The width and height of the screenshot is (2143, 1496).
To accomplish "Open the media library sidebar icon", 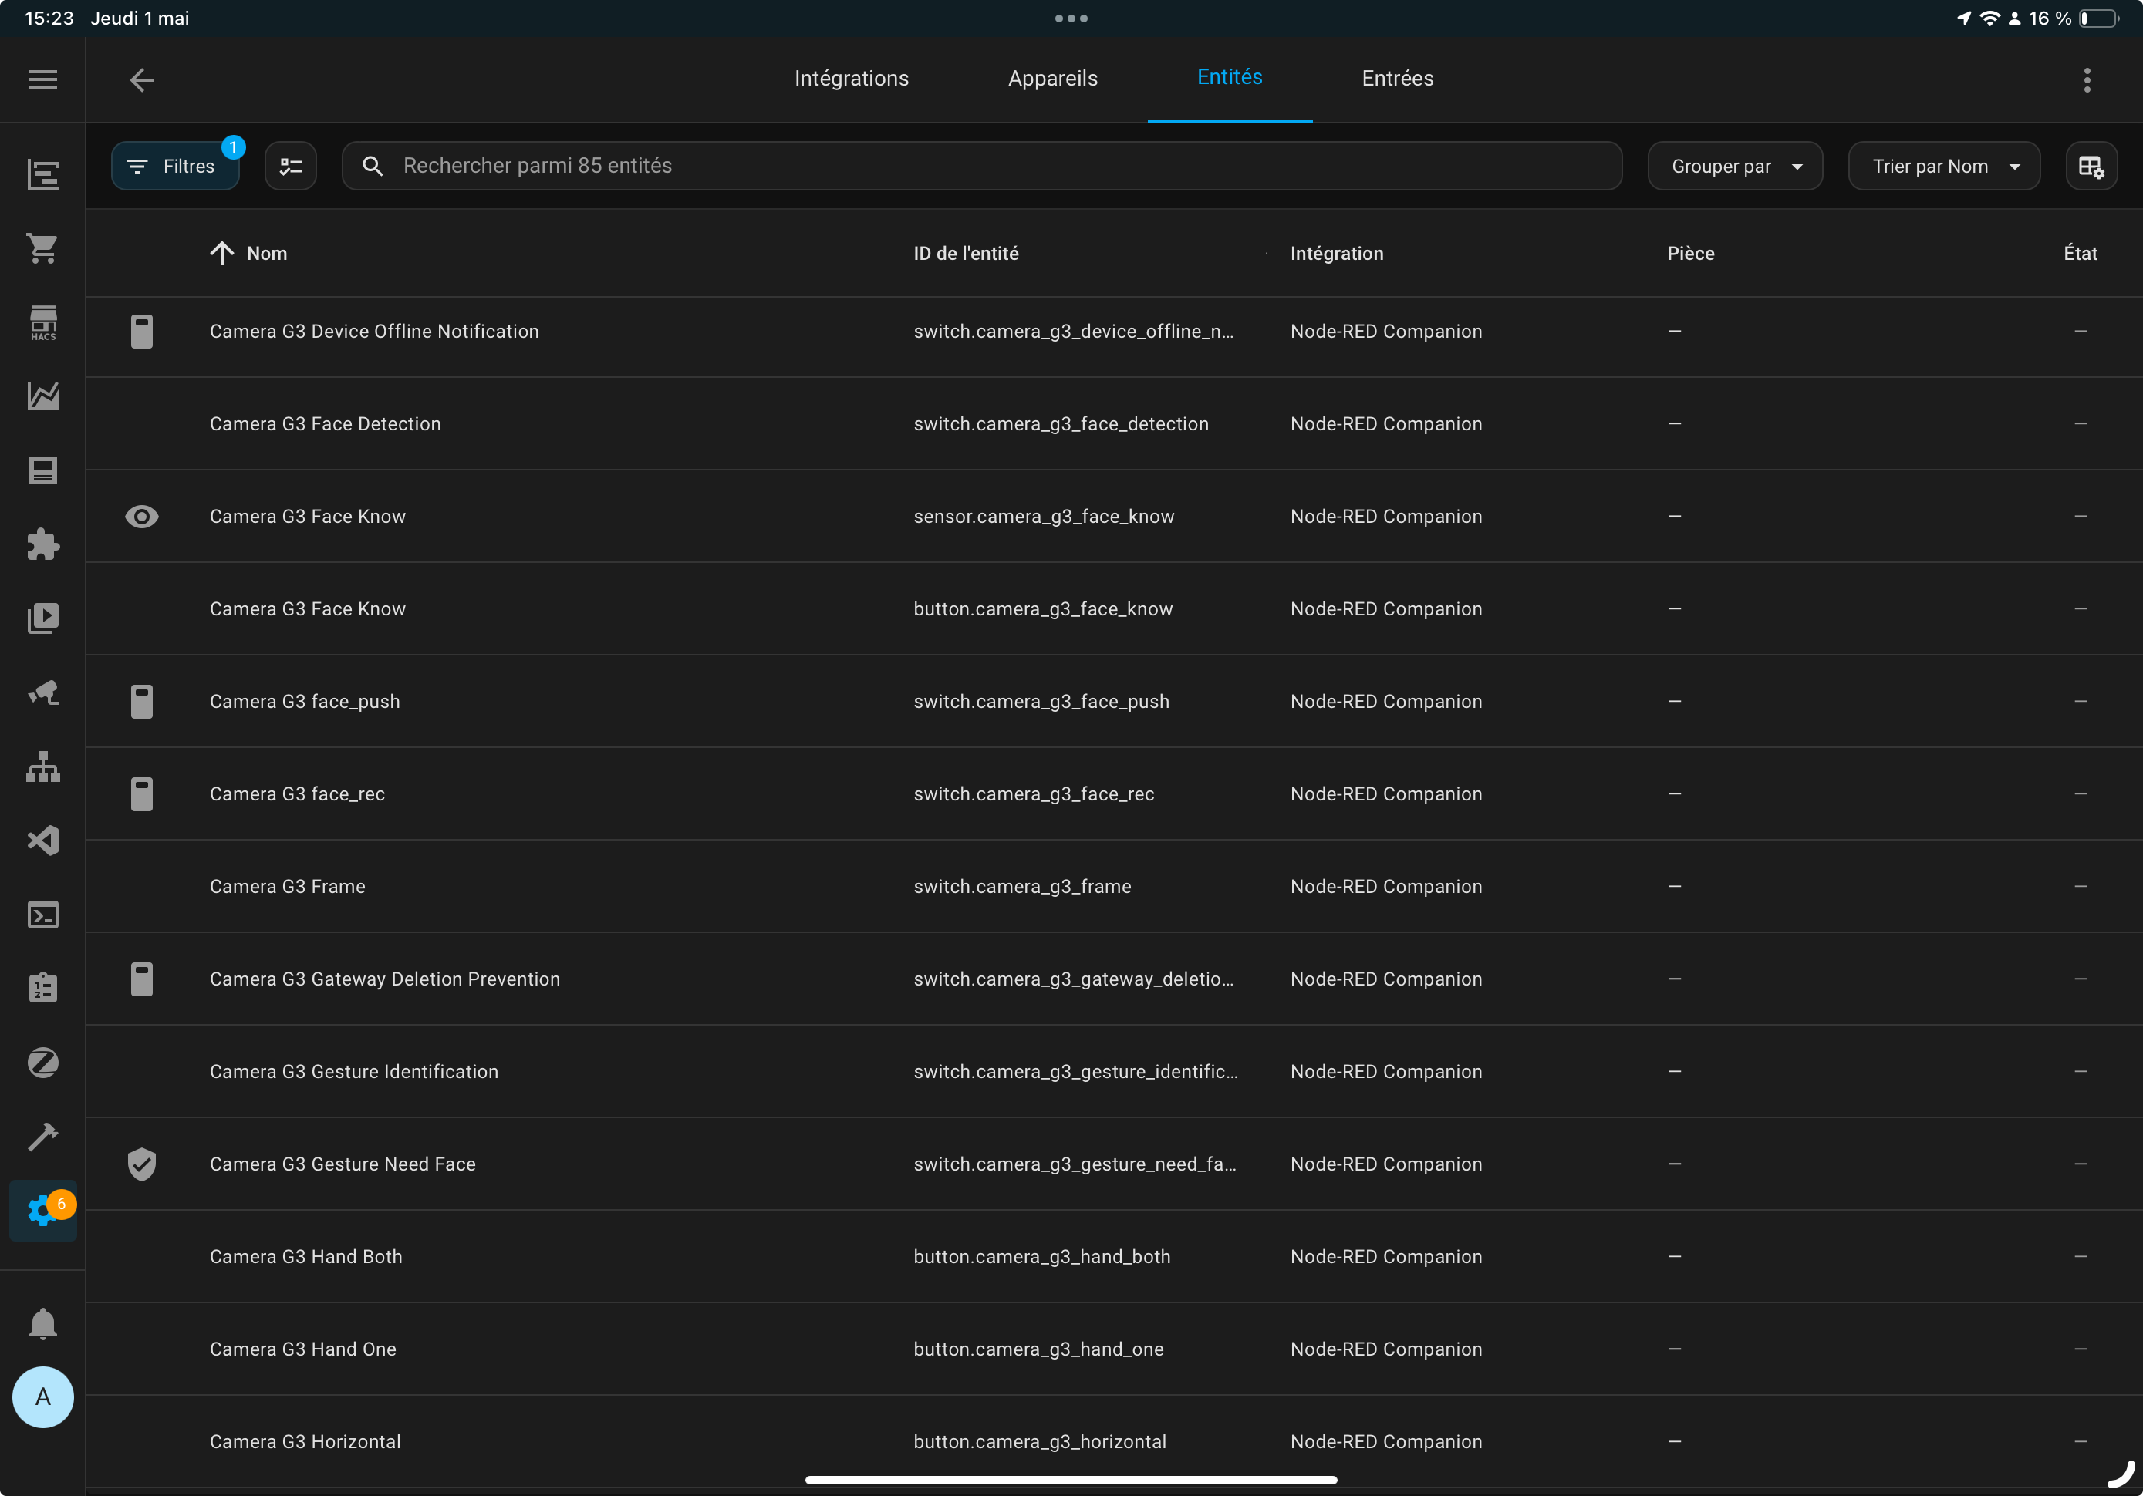I will (43, 618).
